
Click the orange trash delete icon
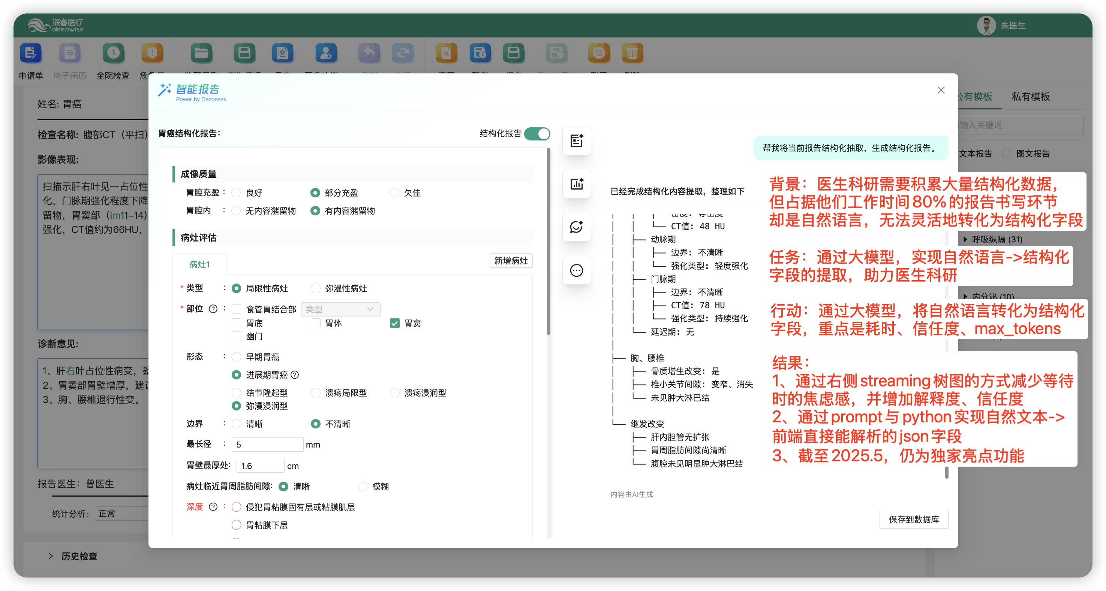[x=632, y=53]
